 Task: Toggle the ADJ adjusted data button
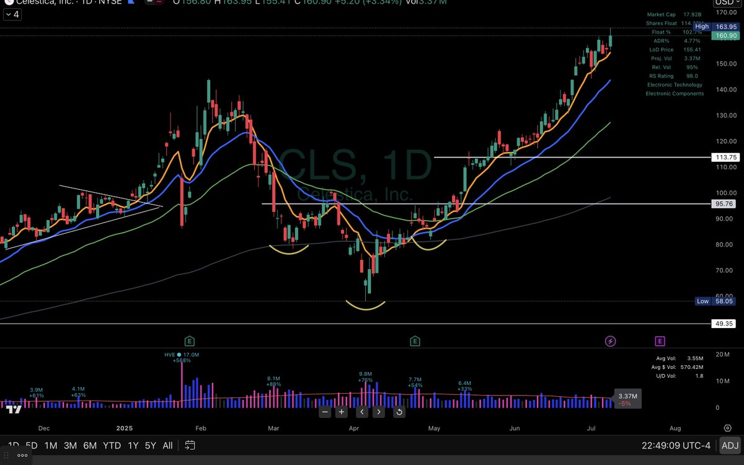[730, 445]
